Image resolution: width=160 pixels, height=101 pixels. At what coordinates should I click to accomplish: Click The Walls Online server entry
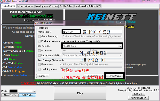tap(13, 63)
